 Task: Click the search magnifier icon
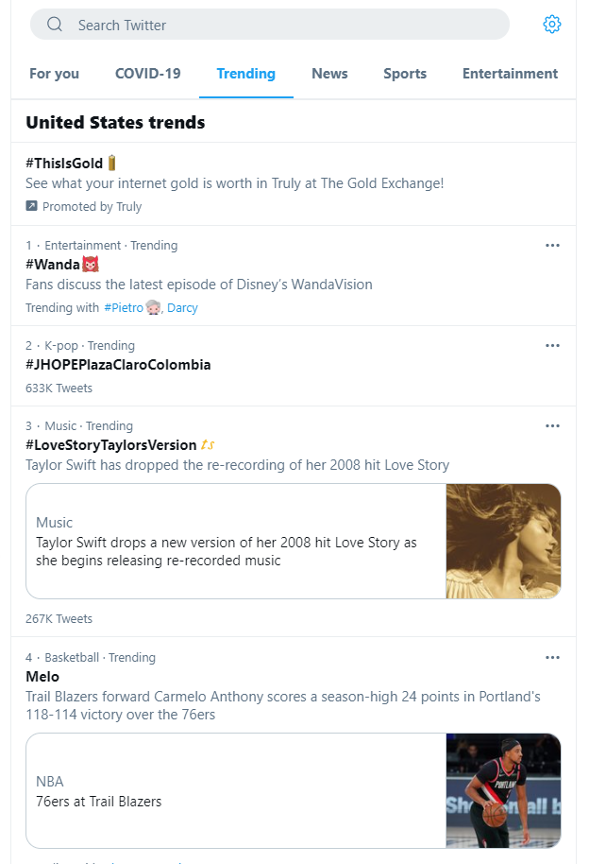pyautogui.click(x=55, y=25)
